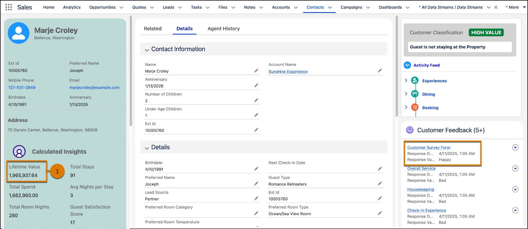Open the Quotes tab dropdown arrow
The height and width of the screenshot is (229, 528).
pyautogui.click(x=152, y=7)
